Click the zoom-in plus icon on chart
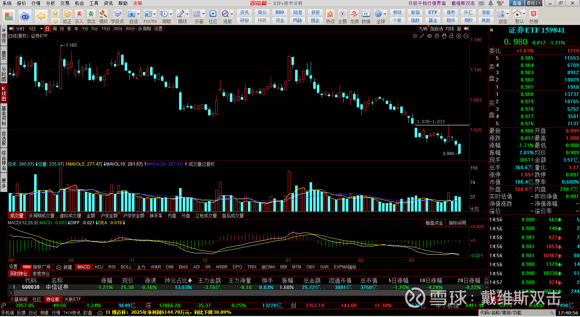The image size is (580, 317). click(x=459, y=36)
